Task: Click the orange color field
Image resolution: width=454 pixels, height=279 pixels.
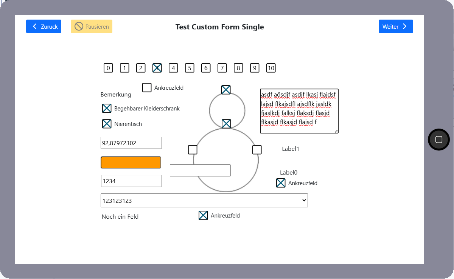Action: pyautogui.click(x=131, y=162)
